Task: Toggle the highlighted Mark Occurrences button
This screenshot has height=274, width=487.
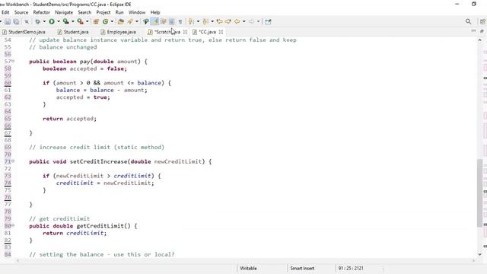Action: point(154,21)
